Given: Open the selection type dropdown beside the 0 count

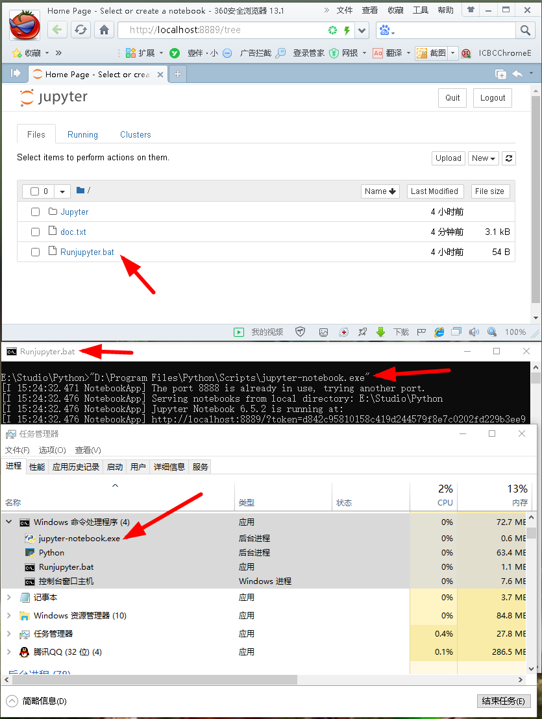Looking at the screenshot, I should click(62, 191).
